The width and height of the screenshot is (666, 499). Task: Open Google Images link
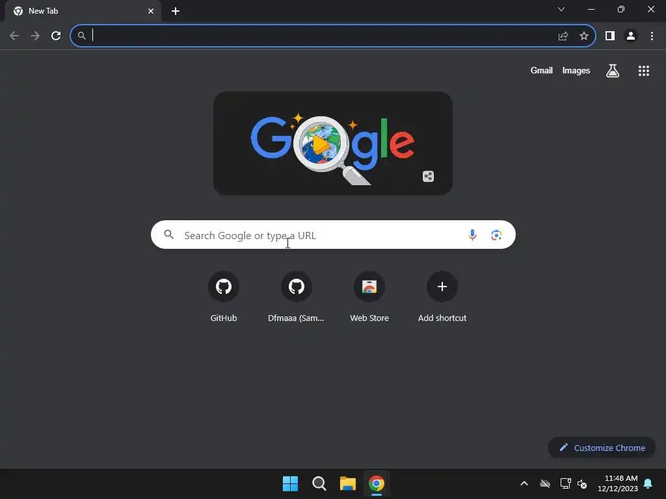pyautogui.click(x=576, y=70)
